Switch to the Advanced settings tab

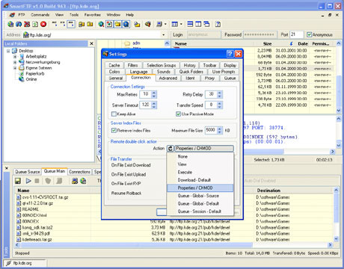[x=168, y=78]
